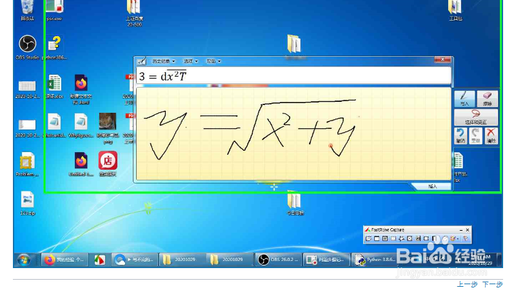Select the Firefox html file on desktop
Screen dimensions: 516x290
(81, 89)
